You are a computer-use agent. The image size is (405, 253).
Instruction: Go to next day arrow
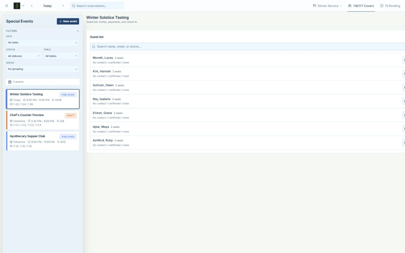pos(63,6)
